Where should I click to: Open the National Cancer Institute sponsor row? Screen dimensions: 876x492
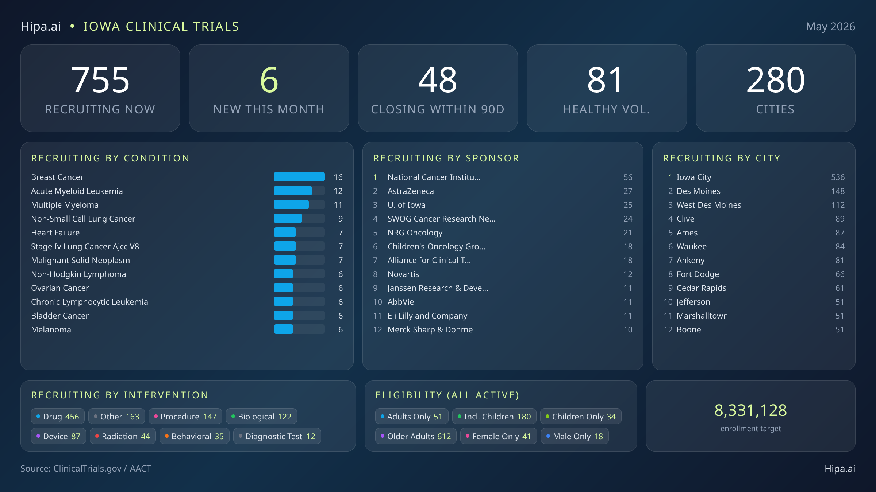pos(503,177)
